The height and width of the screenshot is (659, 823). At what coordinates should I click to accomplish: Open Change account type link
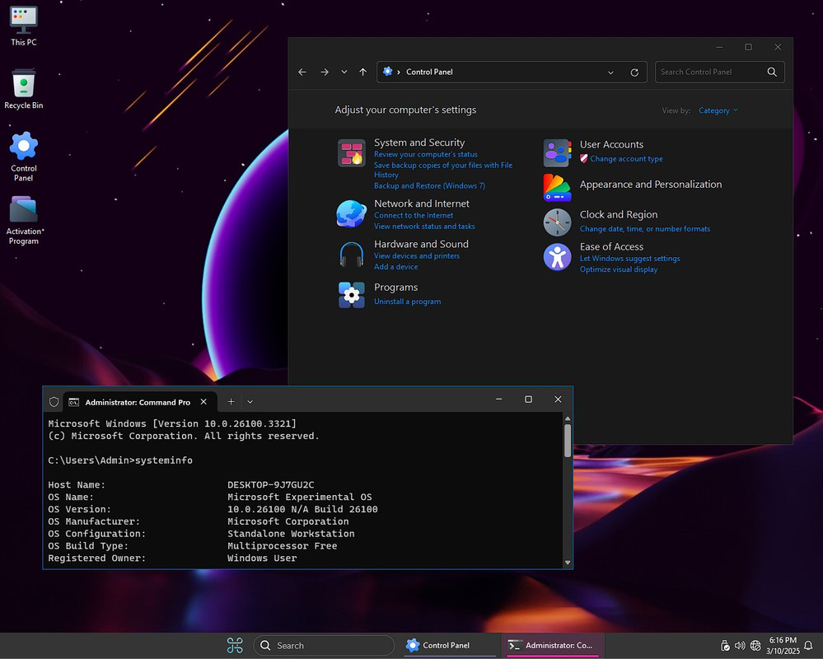(626, 158)
